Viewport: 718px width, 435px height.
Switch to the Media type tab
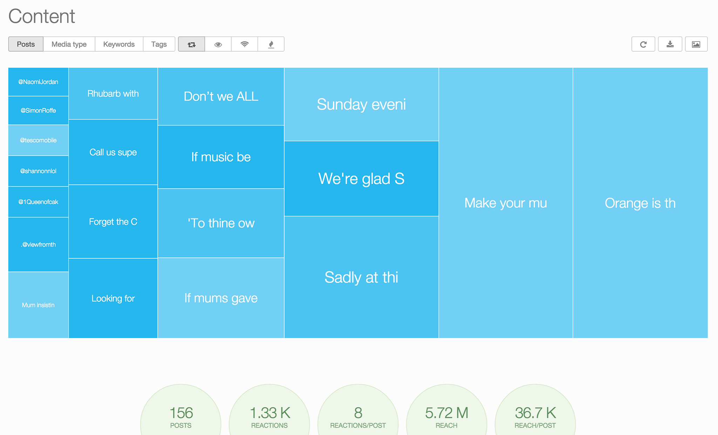[69, 44]
